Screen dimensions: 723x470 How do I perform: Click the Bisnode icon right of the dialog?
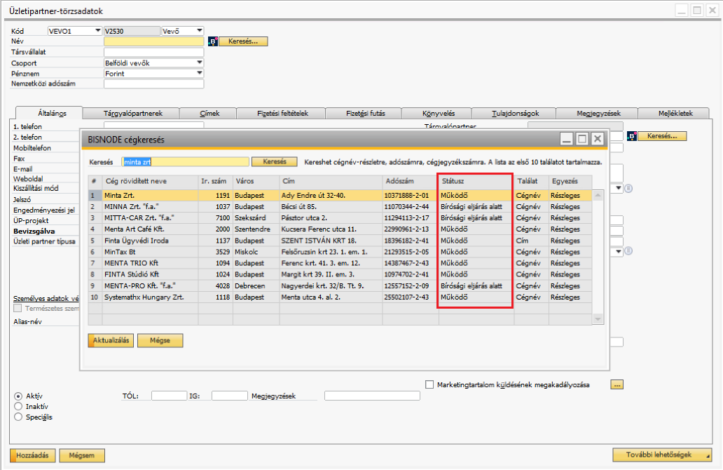click(x=631, y=136)
